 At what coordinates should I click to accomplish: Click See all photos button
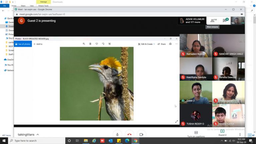(23, 44)
